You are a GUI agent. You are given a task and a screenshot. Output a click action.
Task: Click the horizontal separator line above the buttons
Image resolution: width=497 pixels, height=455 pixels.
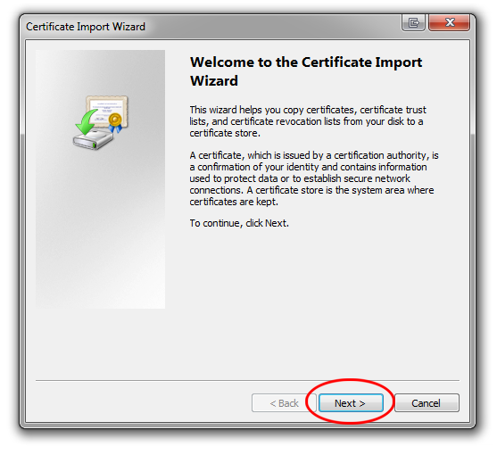(x=247, y=380)
